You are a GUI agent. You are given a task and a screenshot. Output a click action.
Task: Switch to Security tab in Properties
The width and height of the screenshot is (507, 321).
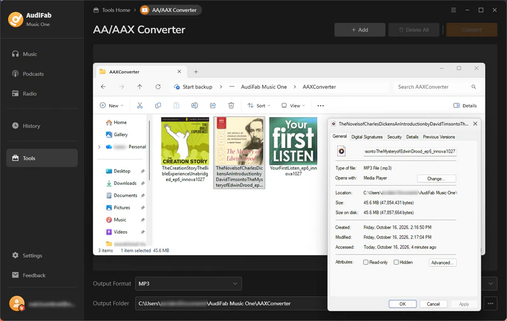pos(394,137)
